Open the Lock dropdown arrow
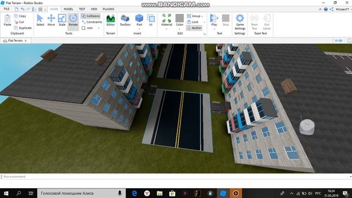The image size is (352, 198). click(204, 22)
